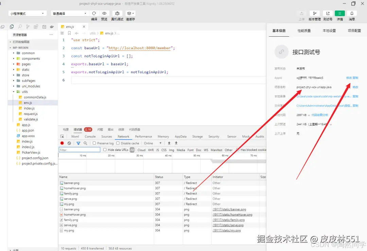Click the 编译 (compile) refresh icon
This screenshot has width=367, height=251.
(94, 14)
